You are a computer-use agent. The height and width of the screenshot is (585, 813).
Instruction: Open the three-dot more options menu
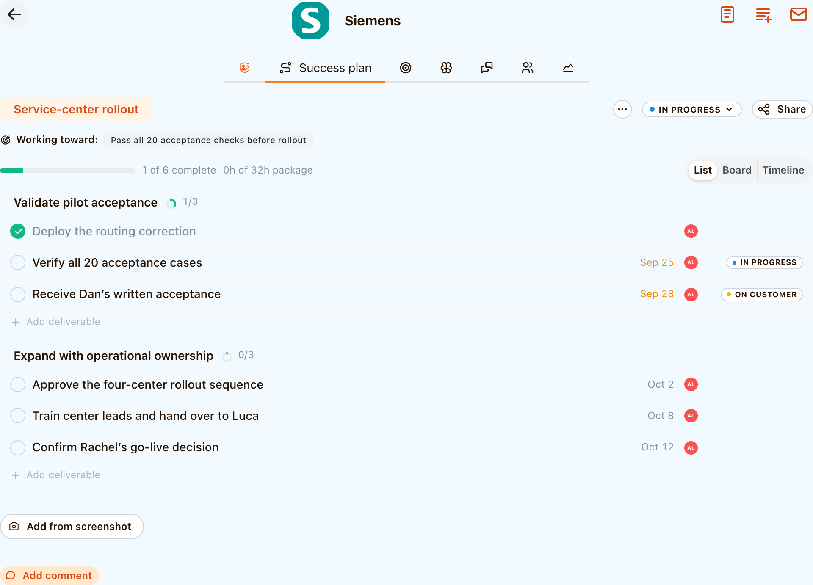pos(622,109)
